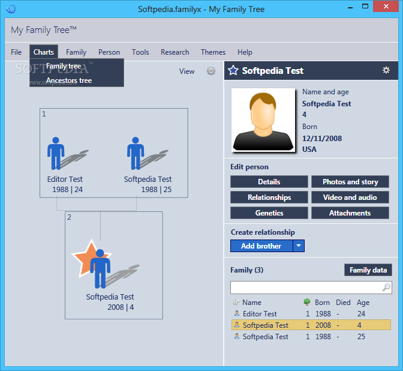Open Video and audio
Screen dimensions: 403x371
point(350,198)
